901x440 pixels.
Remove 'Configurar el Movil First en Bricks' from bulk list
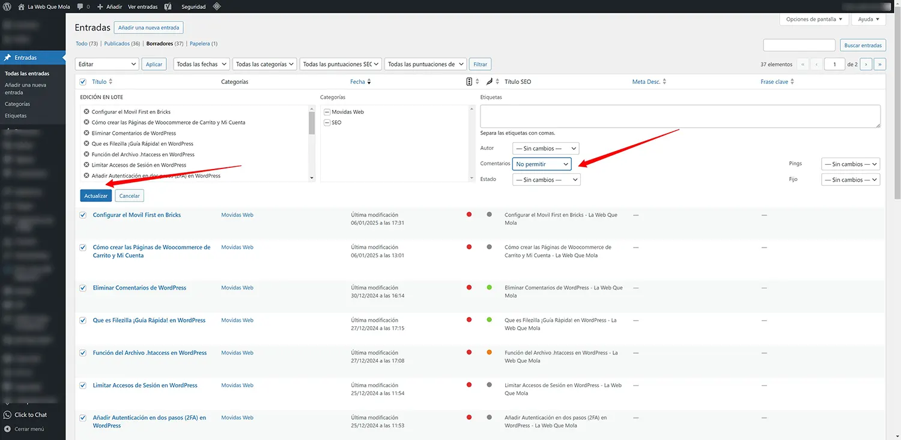[86, 112]
